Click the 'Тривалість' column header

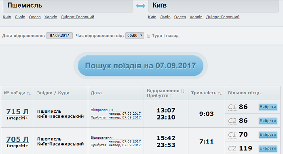[204, 93]
